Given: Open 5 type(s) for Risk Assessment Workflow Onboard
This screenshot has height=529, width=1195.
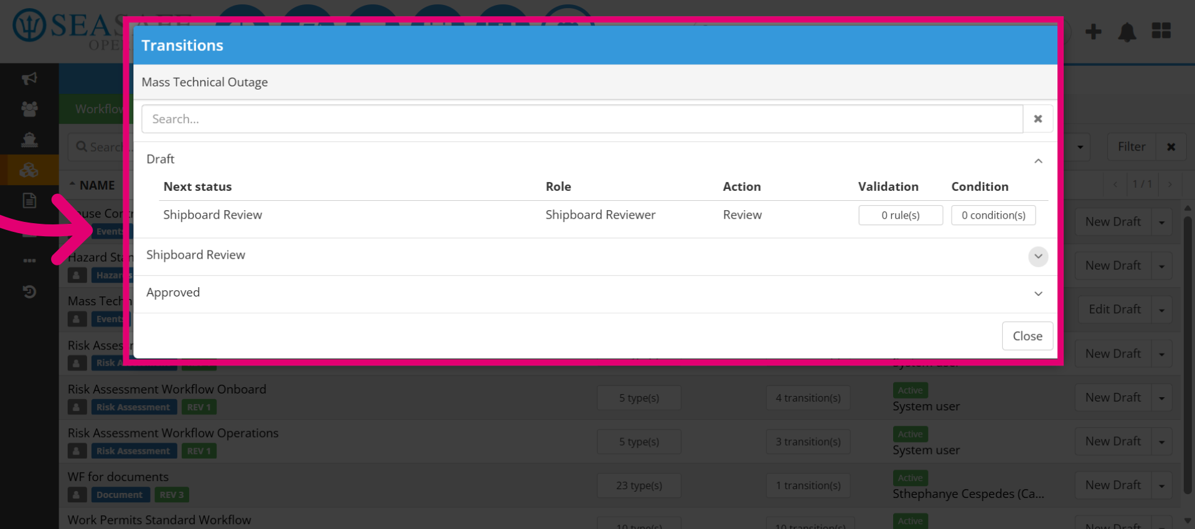Looking at the screenshot, I should (639, 398).
